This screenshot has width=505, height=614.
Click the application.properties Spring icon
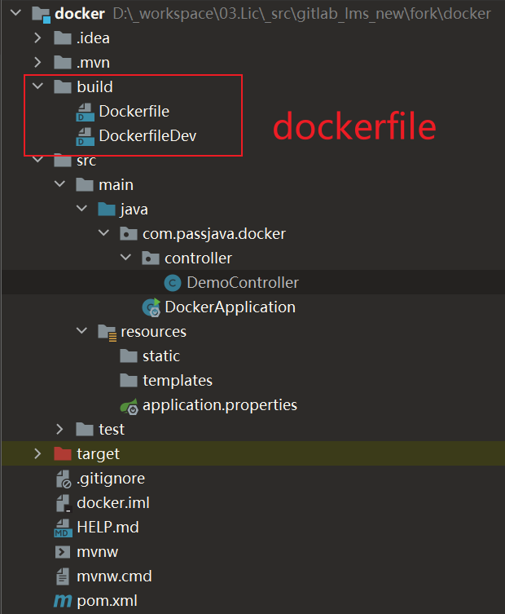pos(129,405)
